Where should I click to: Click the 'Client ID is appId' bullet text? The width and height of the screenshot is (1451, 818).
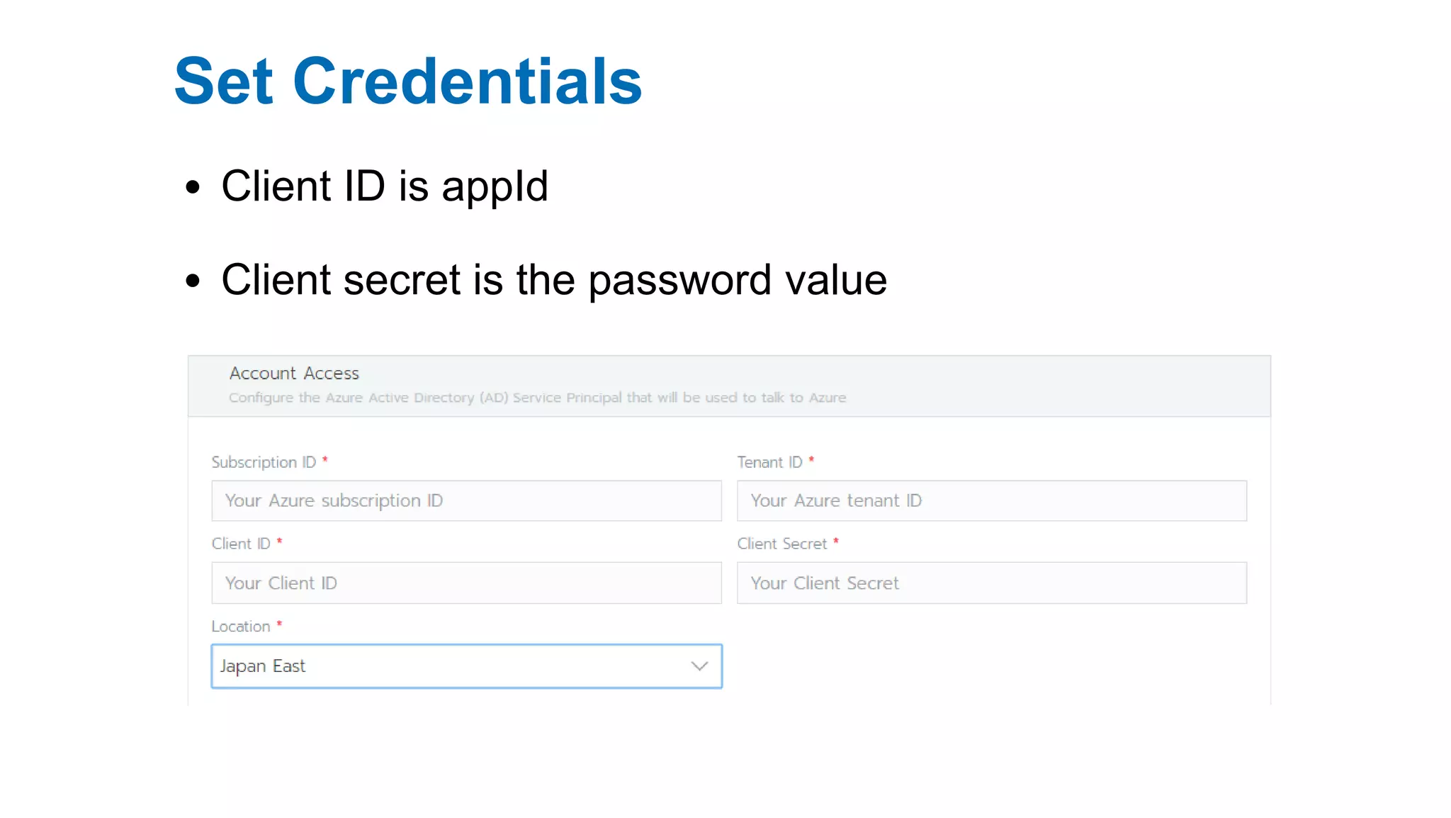click(x=385, y=186)
